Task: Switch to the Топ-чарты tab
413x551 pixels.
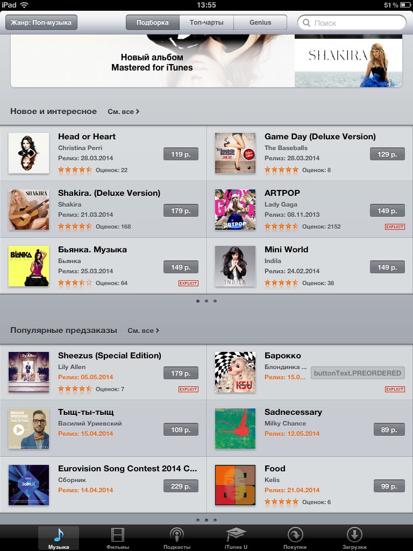Action: (206, 23)
